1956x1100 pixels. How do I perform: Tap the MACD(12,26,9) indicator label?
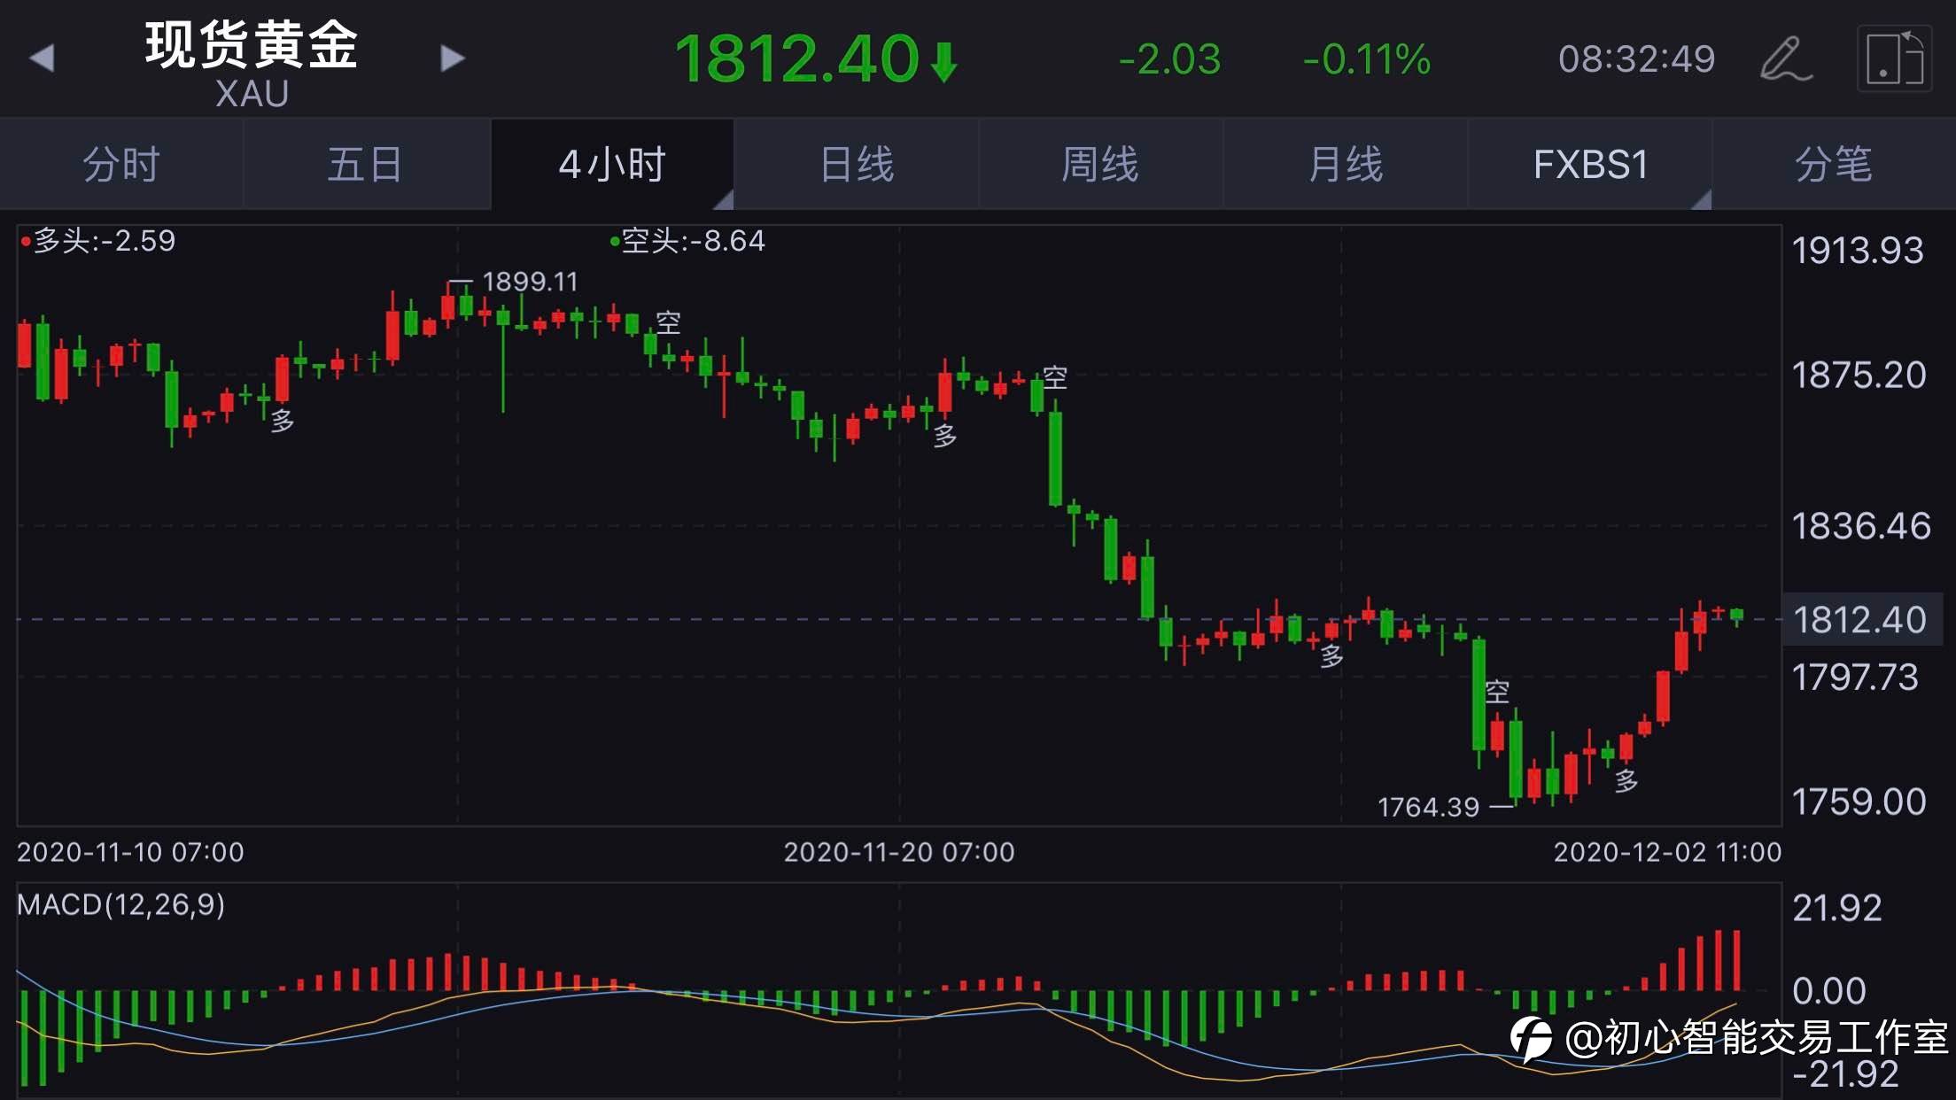(x=121, y=904)
